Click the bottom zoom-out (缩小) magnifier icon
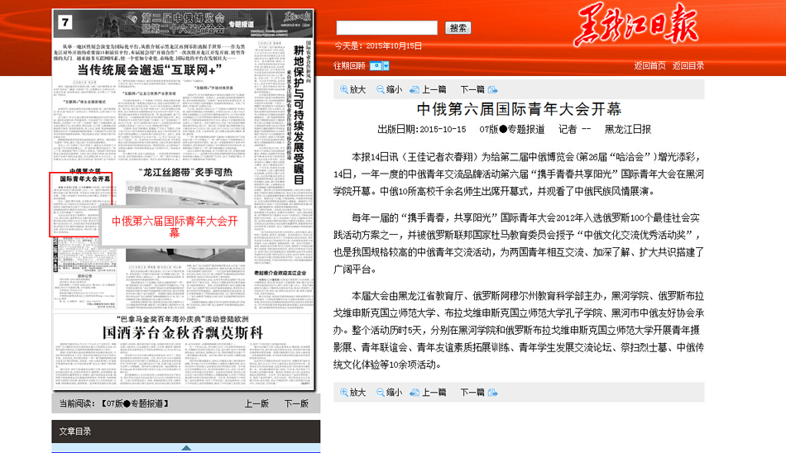Screen dimensions: 786x453 [381, 392]
